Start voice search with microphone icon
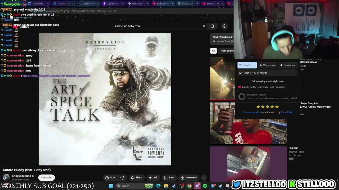The image size is (339, 190). click(x=224, y=26)
